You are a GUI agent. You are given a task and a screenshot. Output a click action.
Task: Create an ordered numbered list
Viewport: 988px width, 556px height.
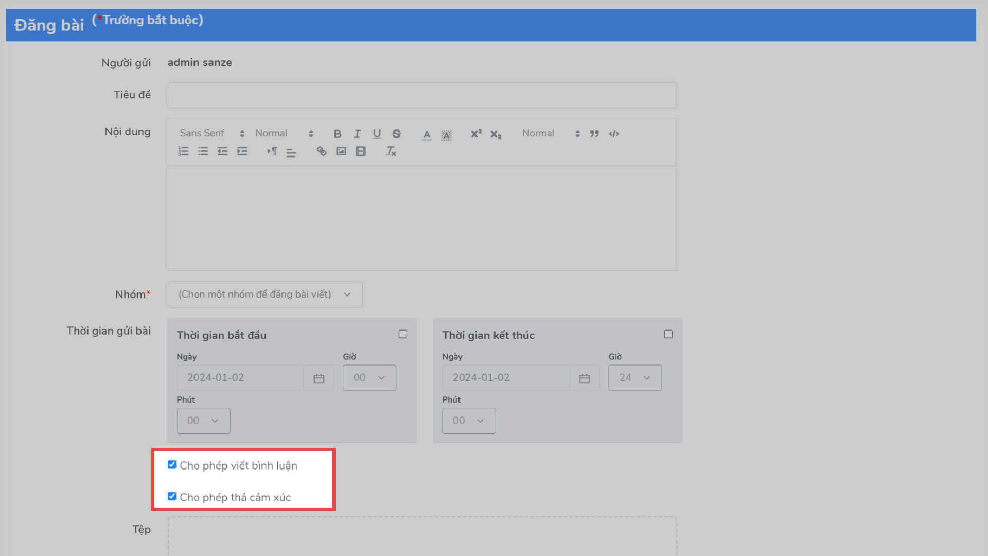point(184,151)
